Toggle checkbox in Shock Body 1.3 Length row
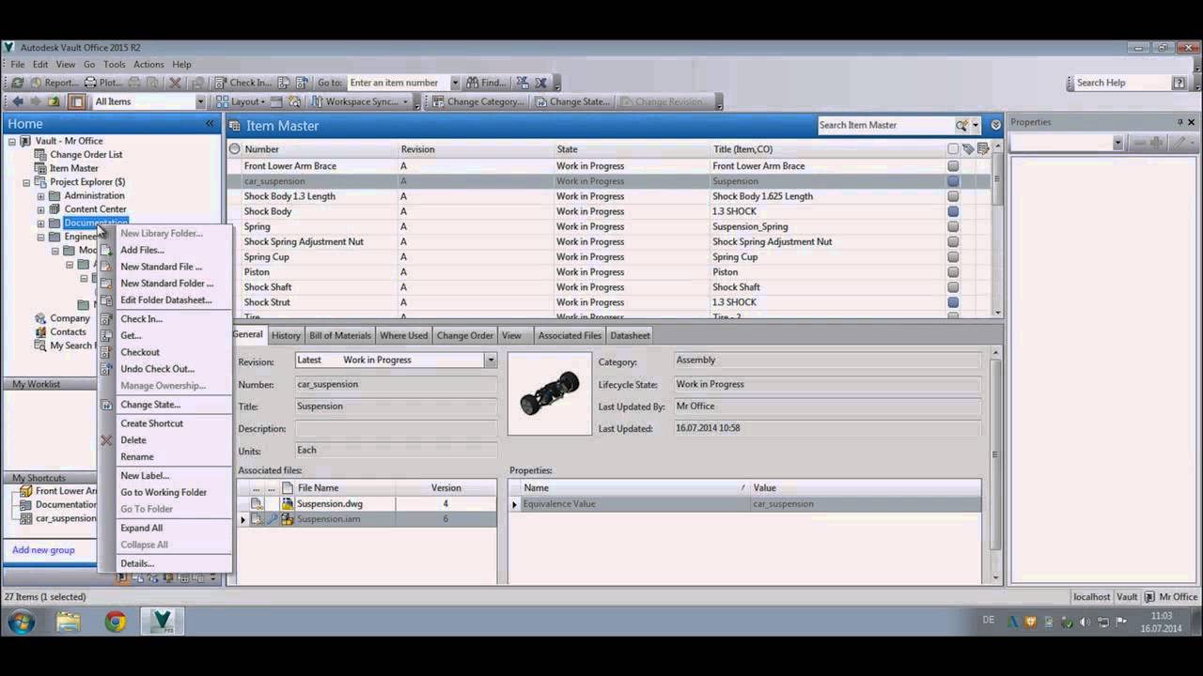This screenshot has height=676, width=1203. click(x=953, y=196)
